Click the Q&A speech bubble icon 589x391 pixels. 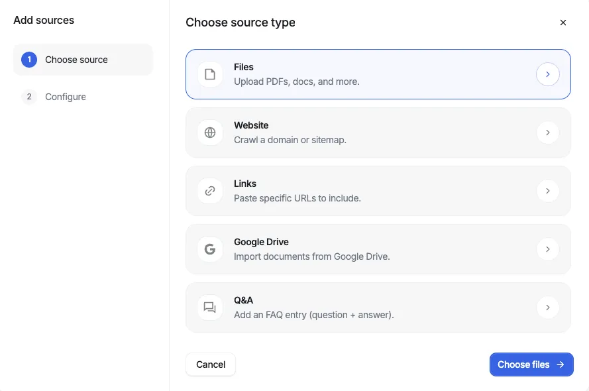209,307
